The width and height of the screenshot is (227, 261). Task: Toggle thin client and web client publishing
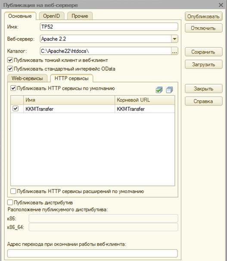[x=10, y=60]
